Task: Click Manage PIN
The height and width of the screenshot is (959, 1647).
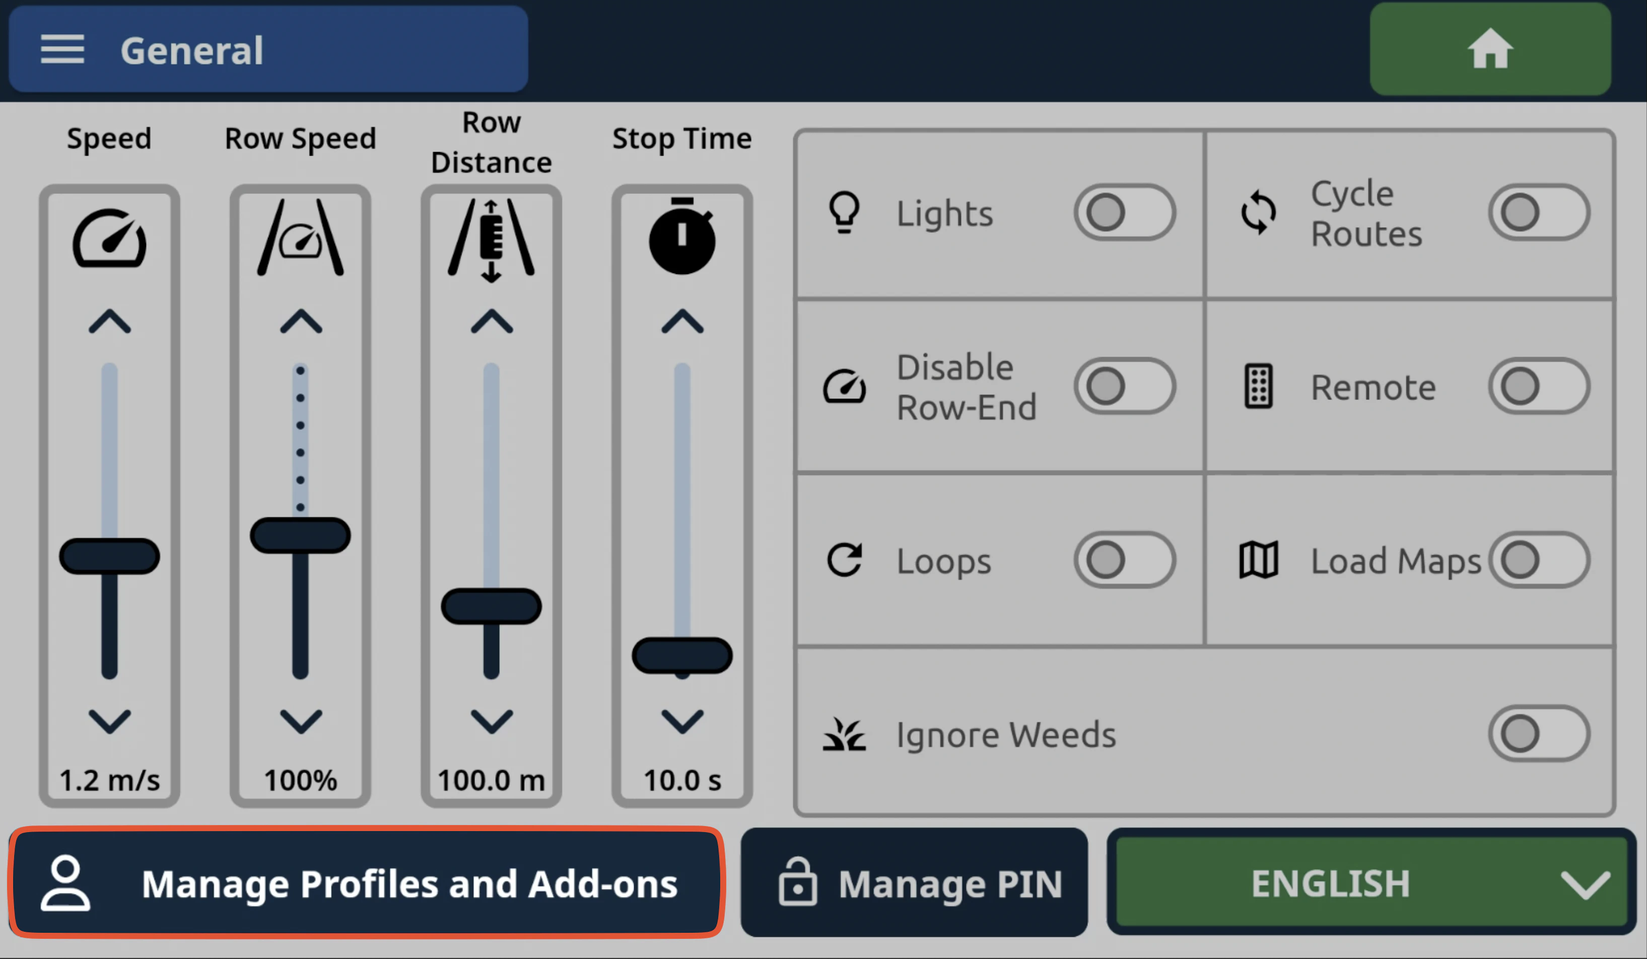Action: (x=914, y=884)
